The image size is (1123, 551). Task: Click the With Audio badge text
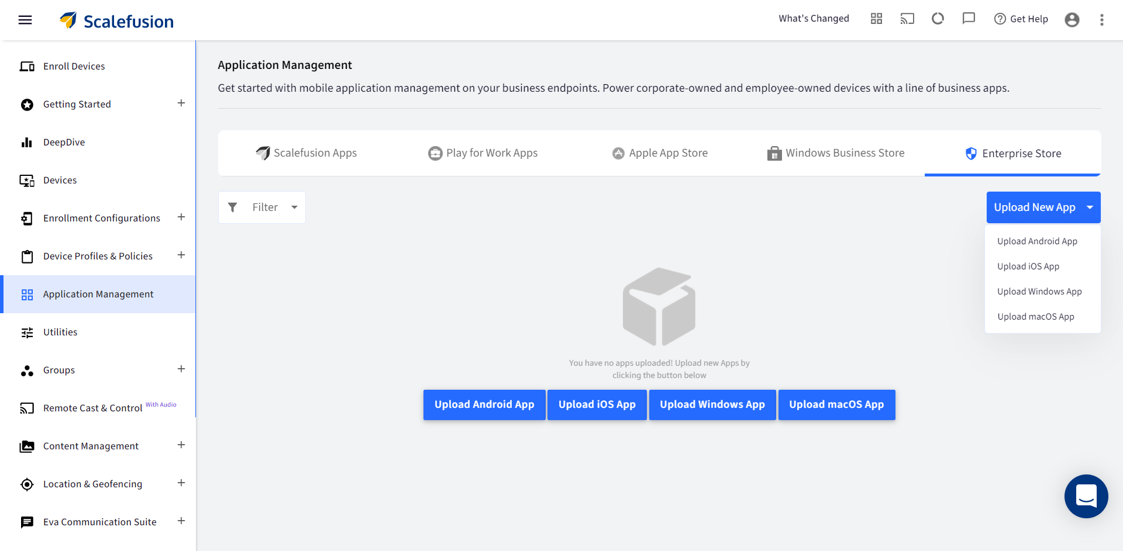[x=161, y=404]
